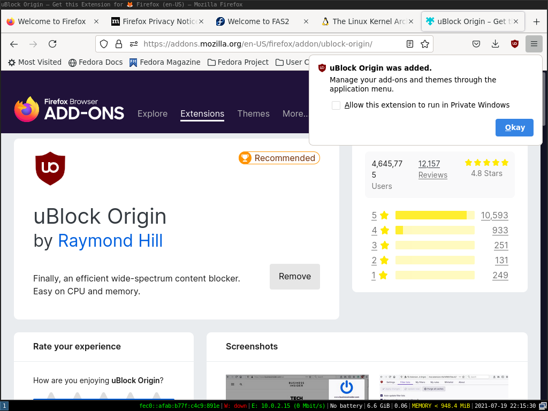This screenshot has width=548, height=411.
Task: Click the uBlock Origin shield logo on page
Action: point(50,169)
